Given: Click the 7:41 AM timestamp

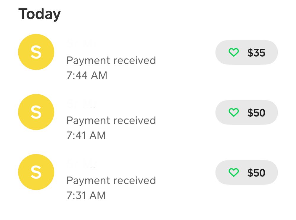Looking at the screenshot, I should click(x=86, y=135).
